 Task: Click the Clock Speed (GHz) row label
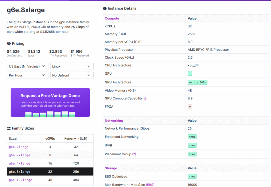click(119, 57)
